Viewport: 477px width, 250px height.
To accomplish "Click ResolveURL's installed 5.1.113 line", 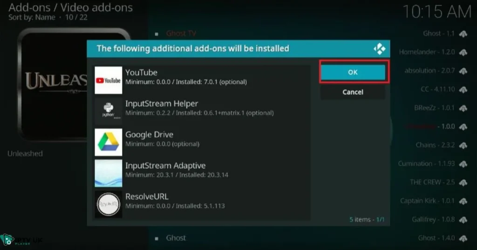I will point(175,206).
